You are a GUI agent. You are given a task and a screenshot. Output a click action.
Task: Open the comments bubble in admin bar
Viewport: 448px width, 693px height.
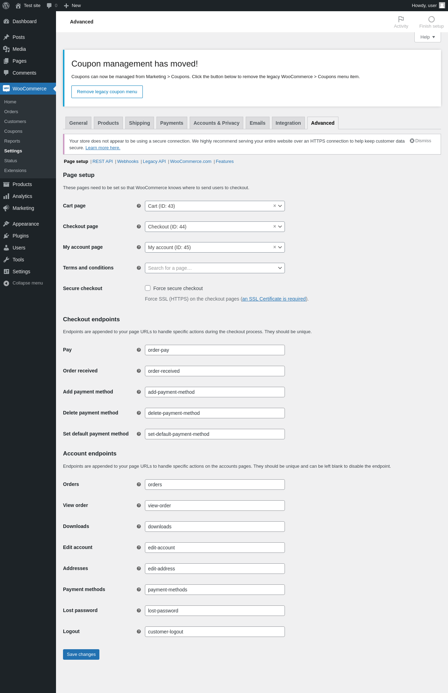tap(49, 6)
